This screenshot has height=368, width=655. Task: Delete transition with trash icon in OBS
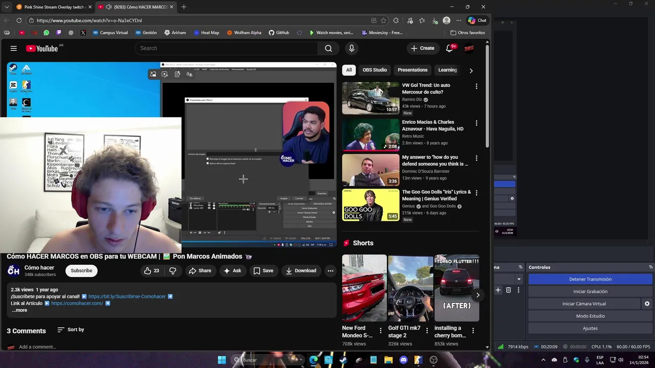(x=508, y=290)
